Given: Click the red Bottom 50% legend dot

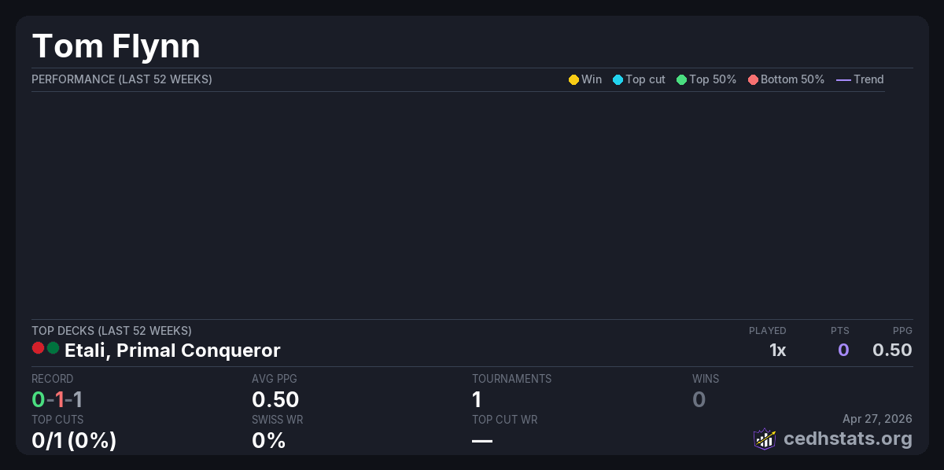Looking at the screenshot, I should (x=753, y=79).
